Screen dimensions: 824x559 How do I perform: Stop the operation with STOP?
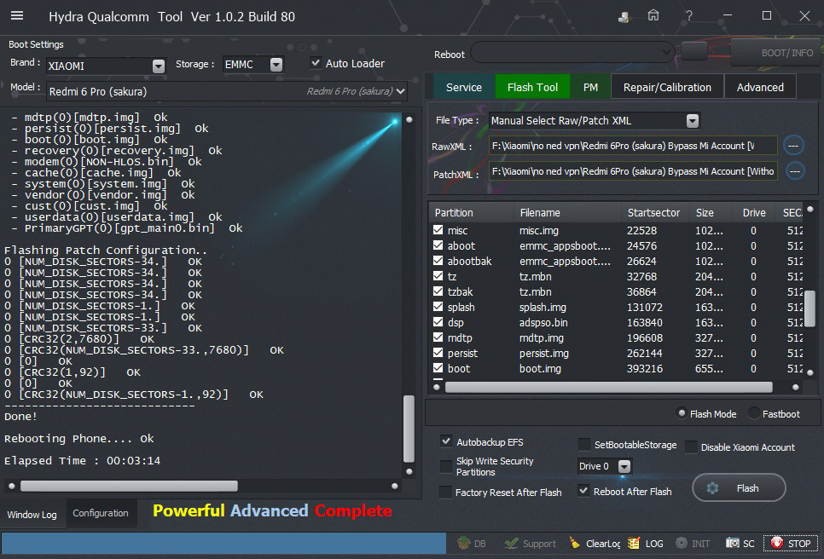point(791,544)
